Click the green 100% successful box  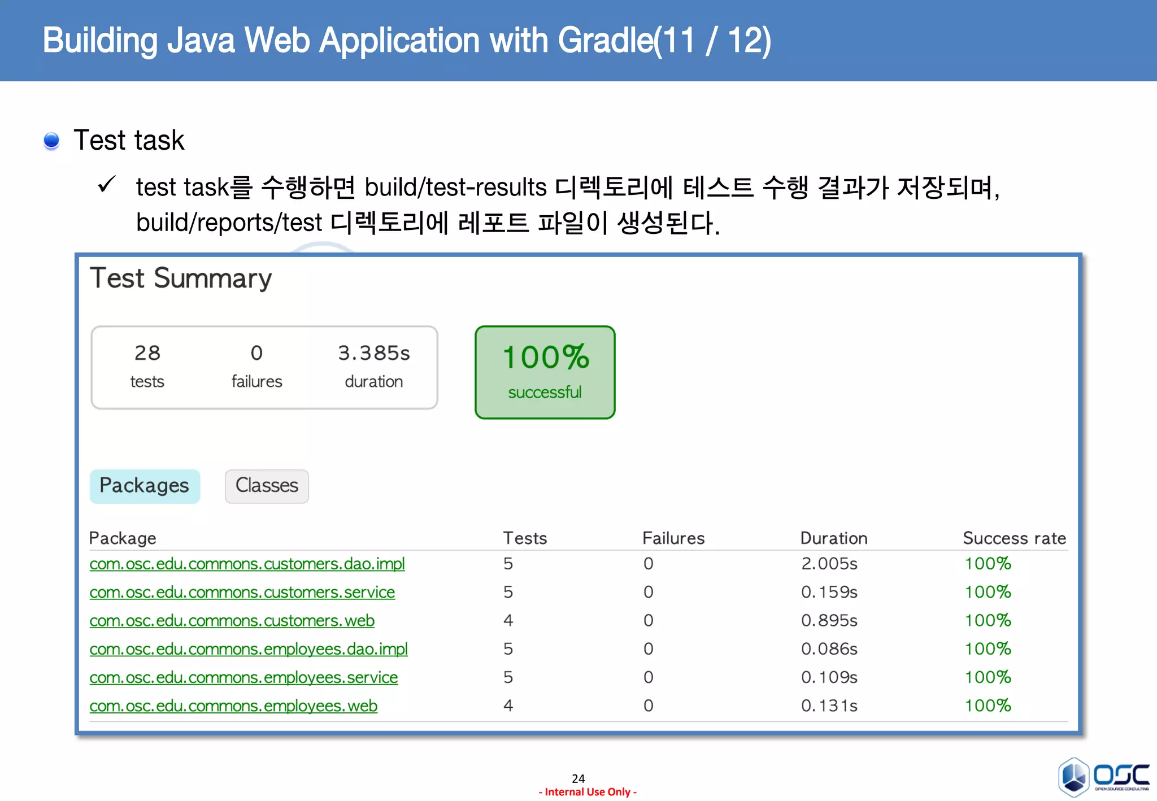pos(545,372)
